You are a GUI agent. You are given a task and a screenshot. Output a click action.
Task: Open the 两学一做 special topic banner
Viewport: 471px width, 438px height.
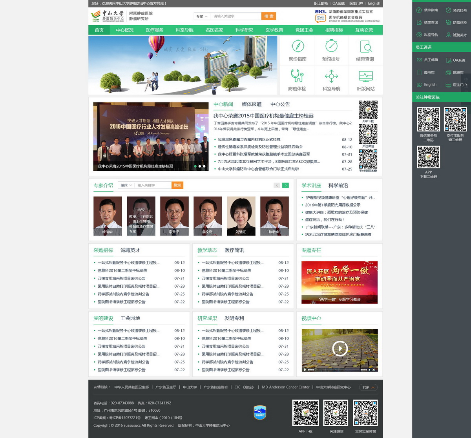(x=340, y=283)
